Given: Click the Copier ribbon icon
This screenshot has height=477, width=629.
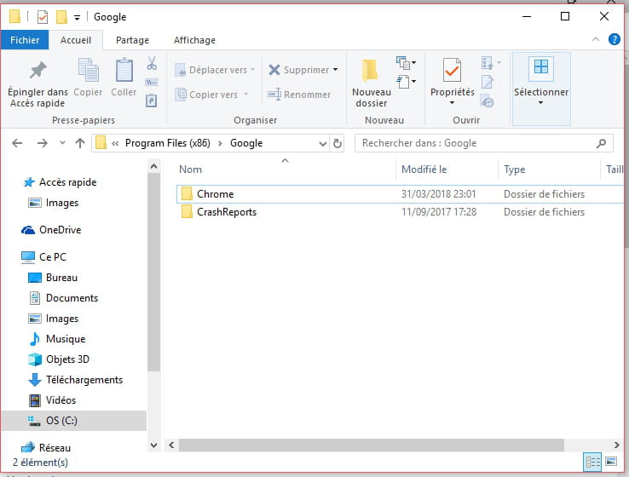Looking at the screenshot, I should click(88, 70).
